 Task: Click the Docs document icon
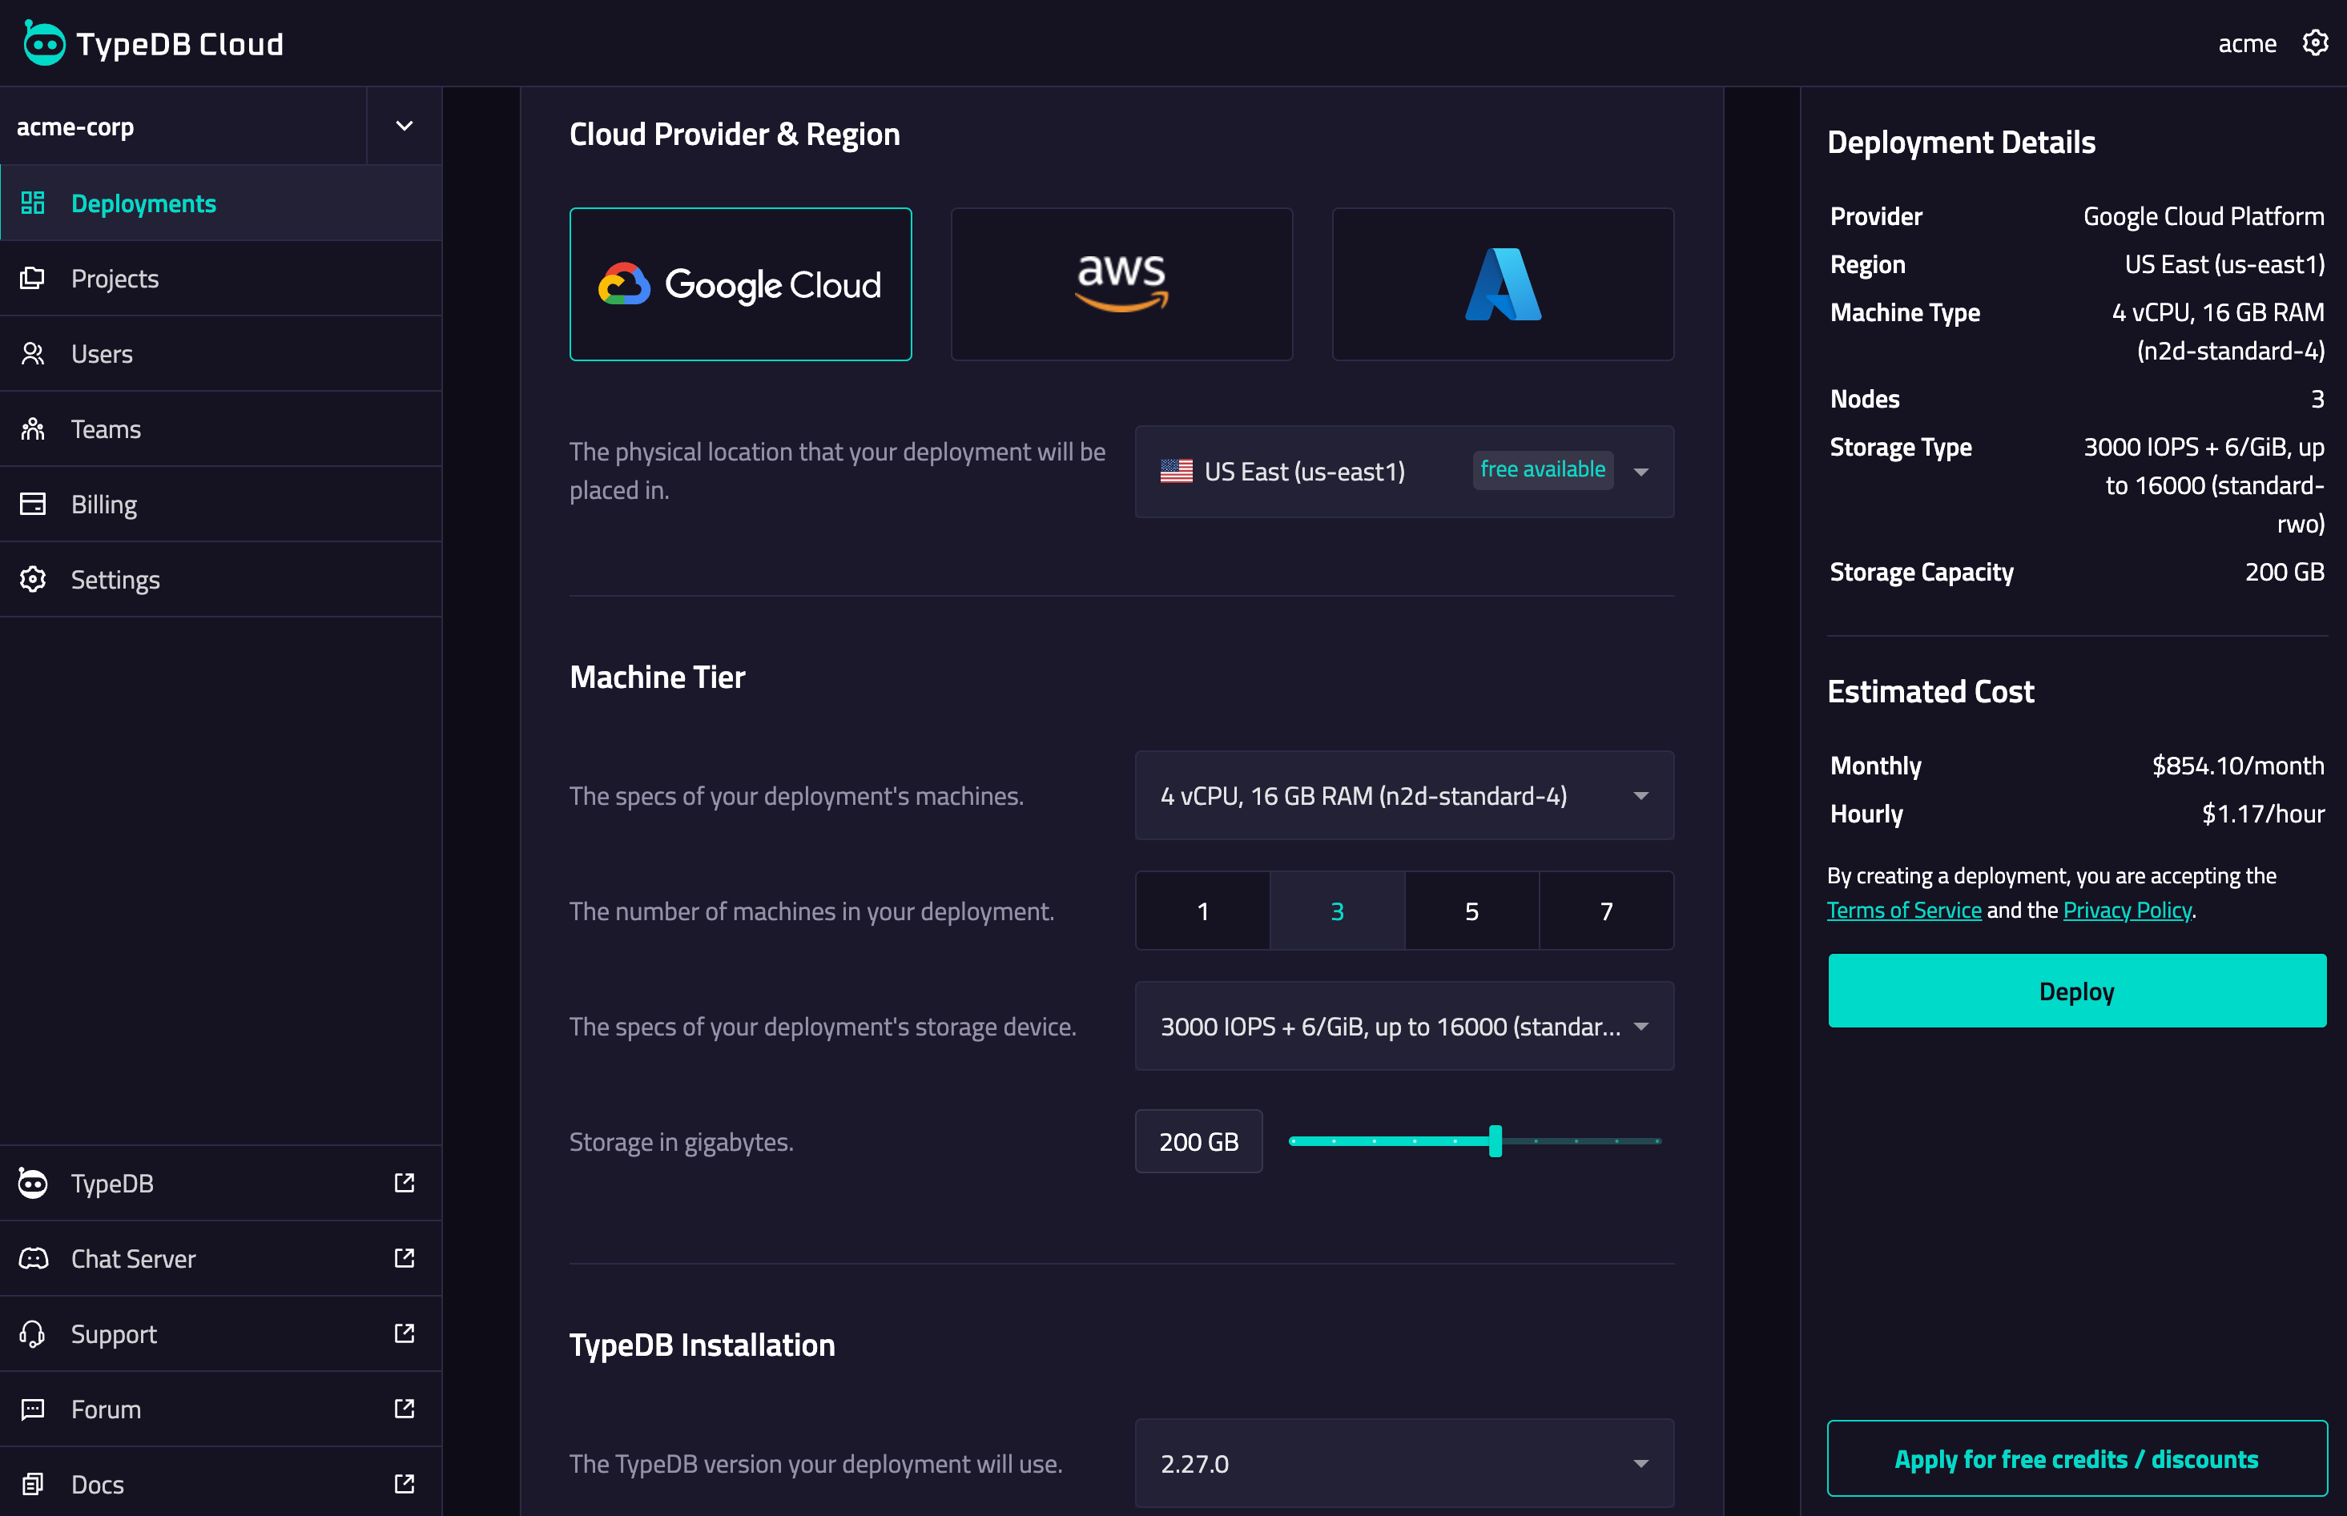click(x=34, y=1483)
